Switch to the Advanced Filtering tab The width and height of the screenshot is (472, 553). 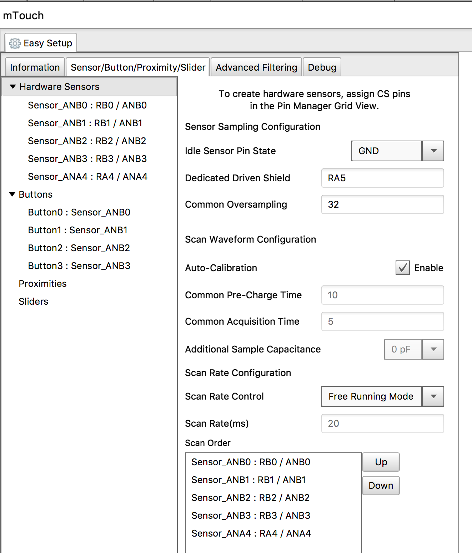(x=256, y=67)
